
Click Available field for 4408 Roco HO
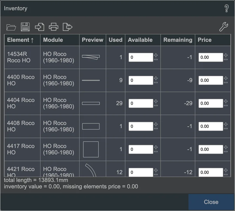141,126
